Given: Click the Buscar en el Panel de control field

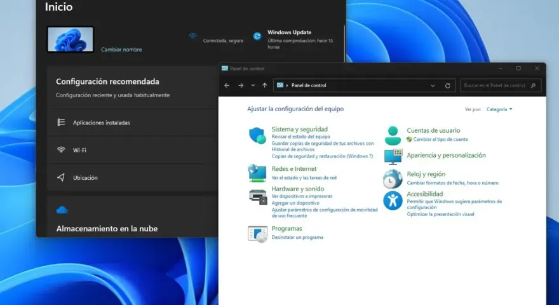Looking at the screenshot, I should point(501,86).
